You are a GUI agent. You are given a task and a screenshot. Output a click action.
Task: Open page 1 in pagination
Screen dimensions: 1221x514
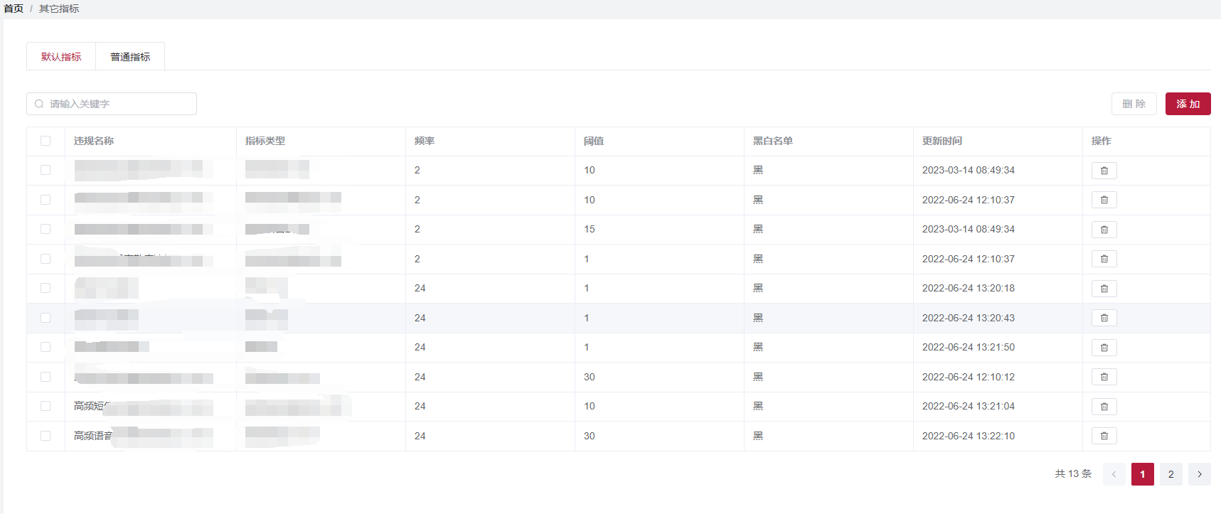(1142, 474)
